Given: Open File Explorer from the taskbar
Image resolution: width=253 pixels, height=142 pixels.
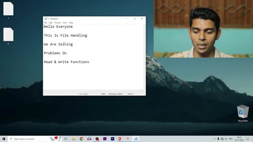Looking at the screenshot, I should tap(74, 139).
